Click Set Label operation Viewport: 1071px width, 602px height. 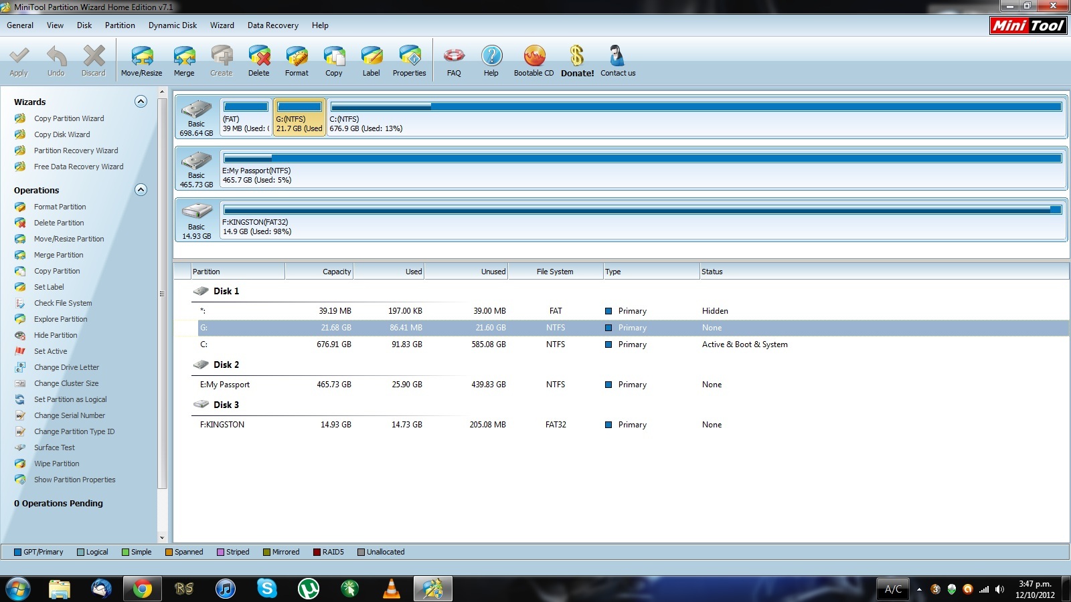point(49,287)
